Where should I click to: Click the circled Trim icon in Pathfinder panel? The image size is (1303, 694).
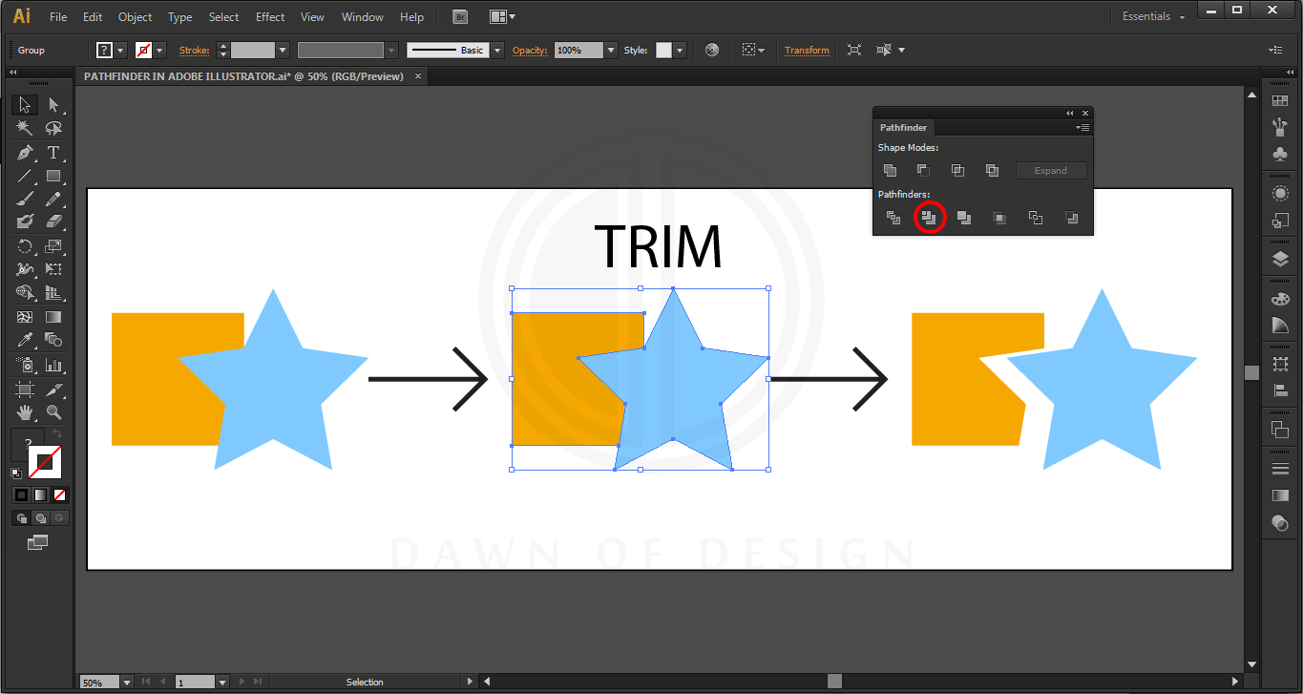click(930, 218)
